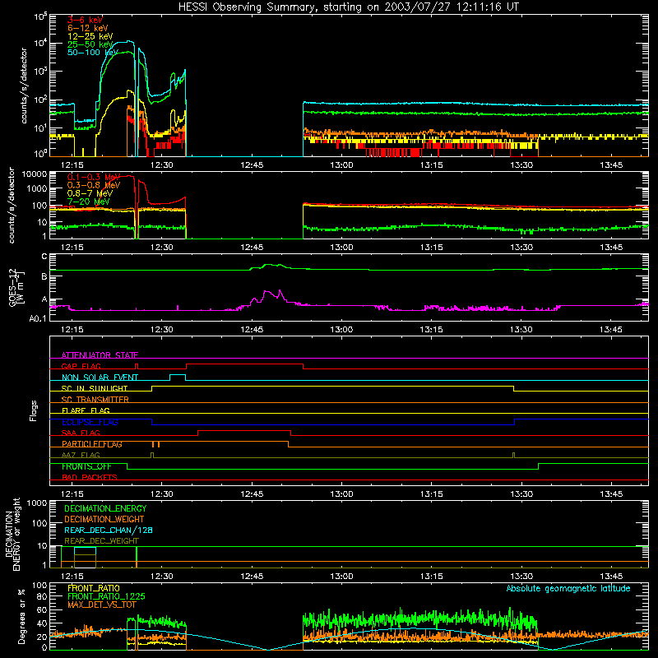658x658 pixels.
Task: Click the SC_IN_SUNLIGHT flag label
Action: click(x=95, y=388)
